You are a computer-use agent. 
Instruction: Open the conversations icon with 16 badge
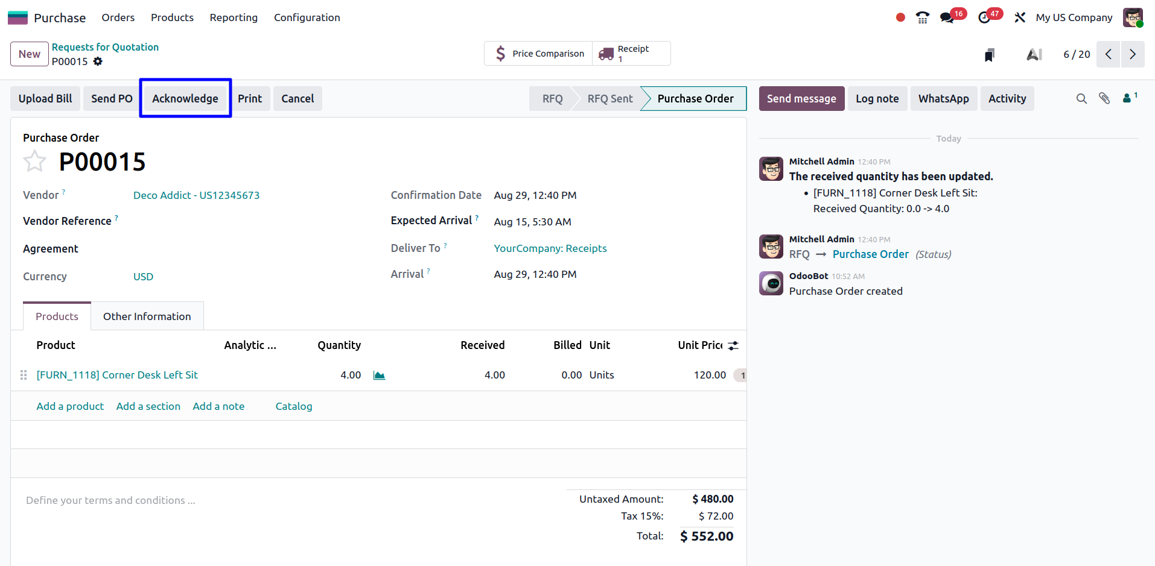pyautogui.click(x=947, y=17)
